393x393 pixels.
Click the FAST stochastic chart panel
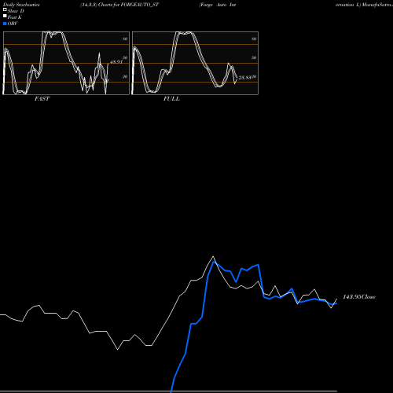(66, 63)
